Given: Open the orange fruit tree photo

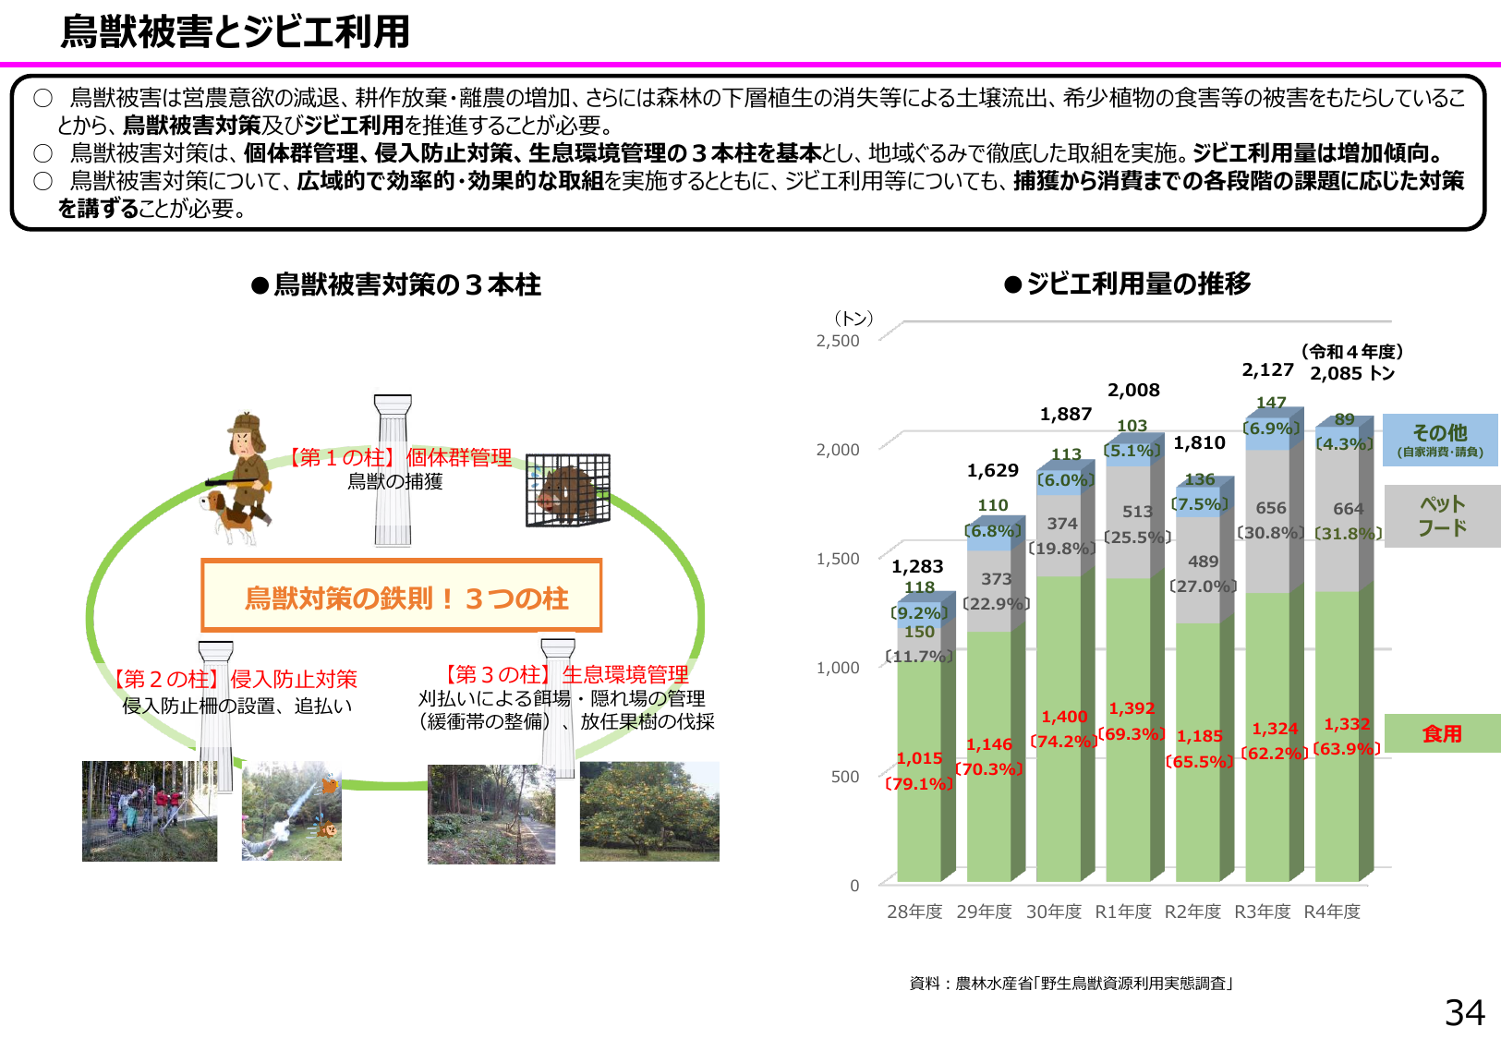Looking at the screenshot, I should 649,811.
